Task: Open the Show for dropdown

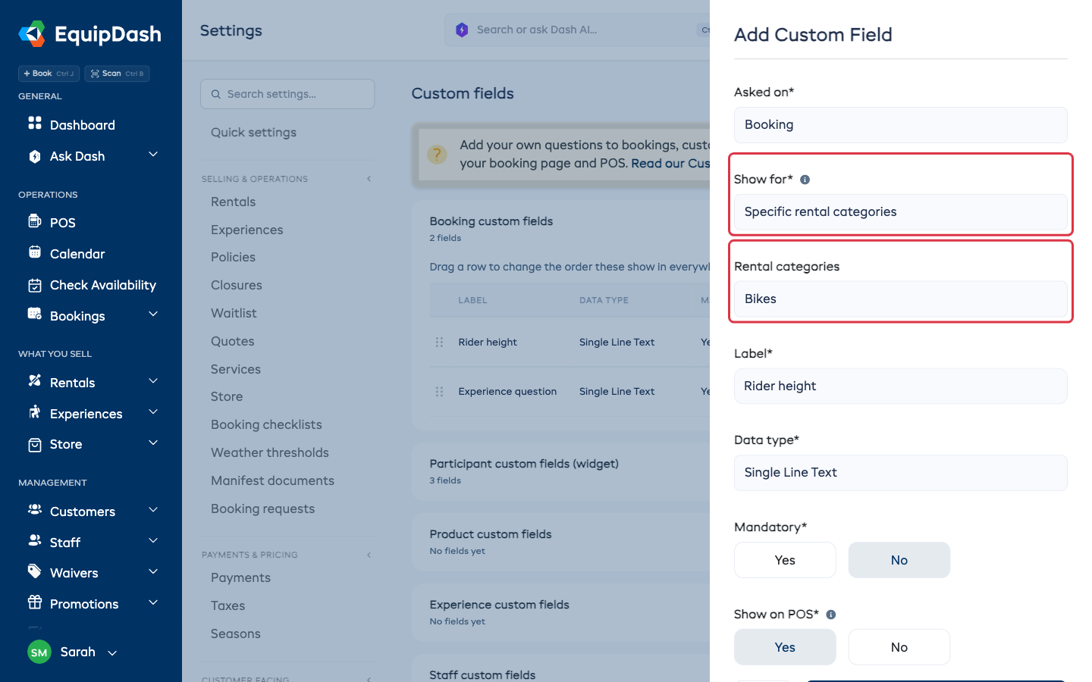Action: coord(901,212)
